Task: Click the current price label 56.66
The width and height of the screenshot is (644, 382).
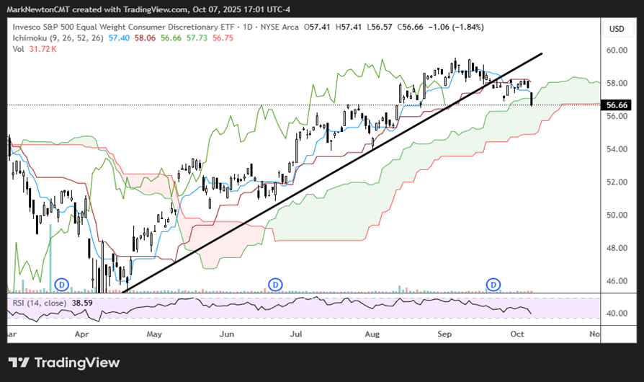Action: point(617,105)
